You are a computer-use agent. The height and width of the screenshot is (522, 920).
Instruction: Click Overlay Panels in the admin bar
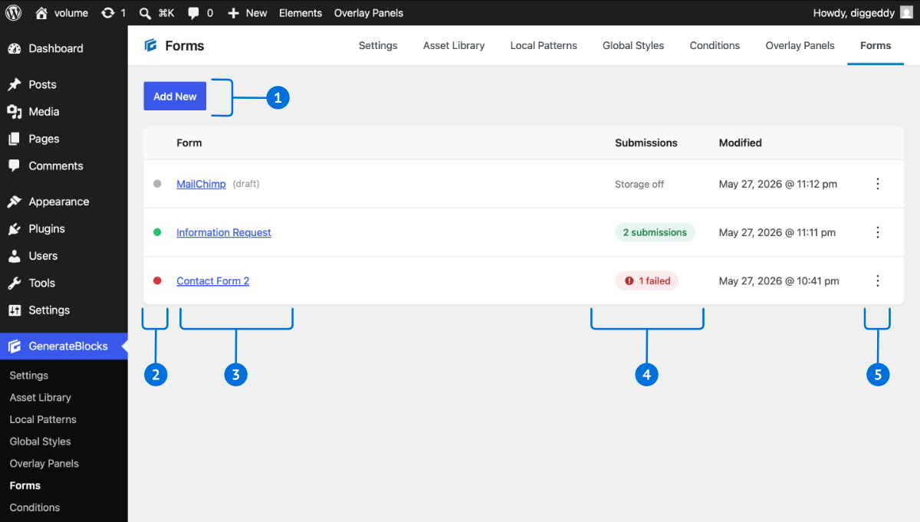pos(369,13)
